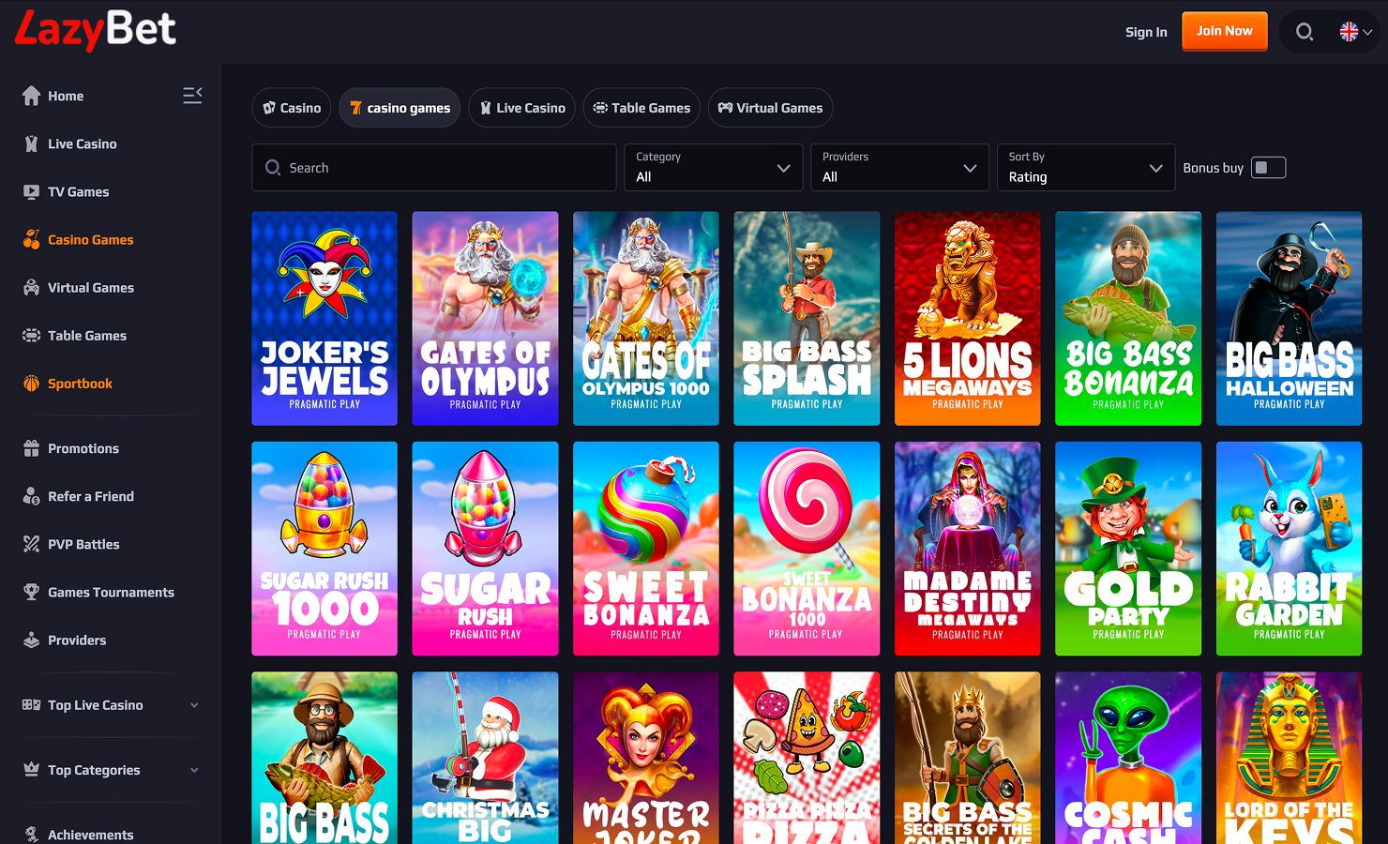Open 5 Lions Megaways thumbnail

pyautogui.click(x=968, y=318)
